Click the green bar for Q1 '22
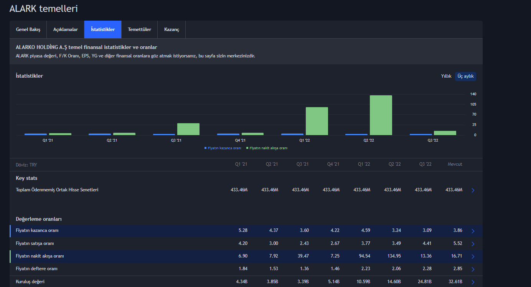Screen dimensions: 531x287 pos(317,121)
